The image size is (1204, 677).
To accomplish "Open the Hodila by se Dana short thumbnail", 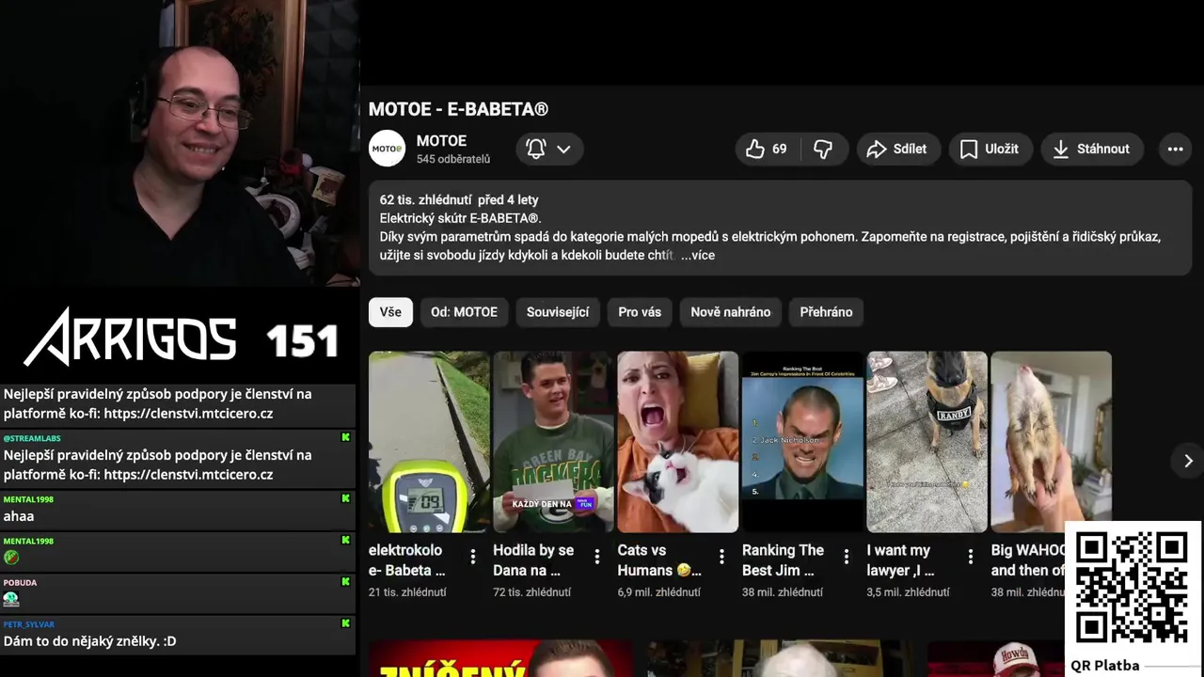I will click(553, 442).
